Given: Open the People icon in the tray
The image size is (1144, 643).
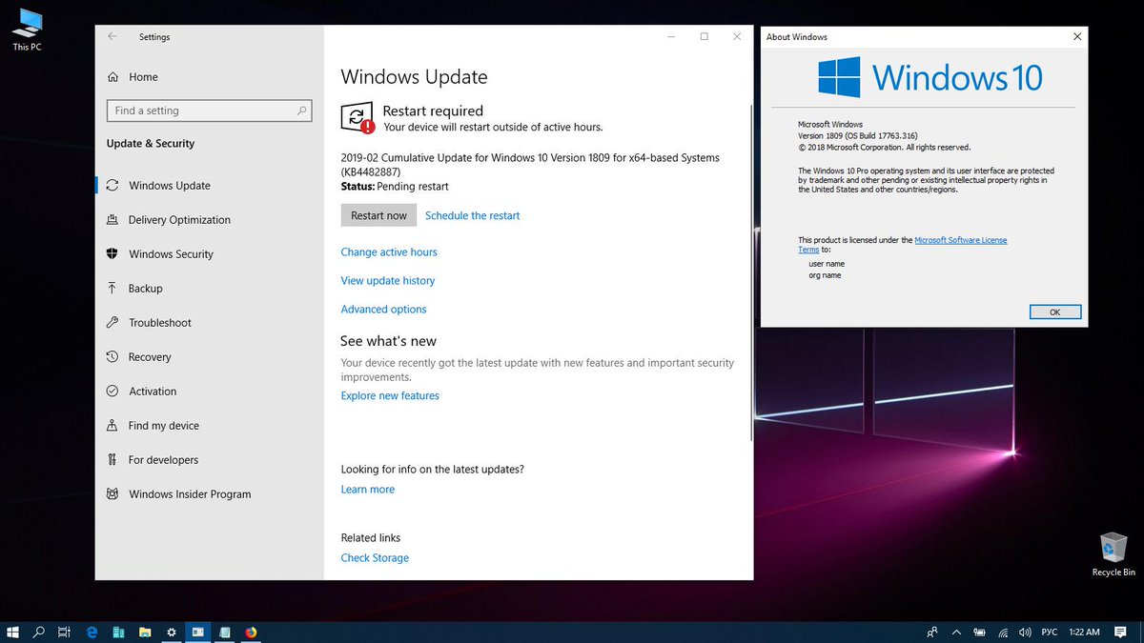Looking at the screenshot, I should pos(932,632).
